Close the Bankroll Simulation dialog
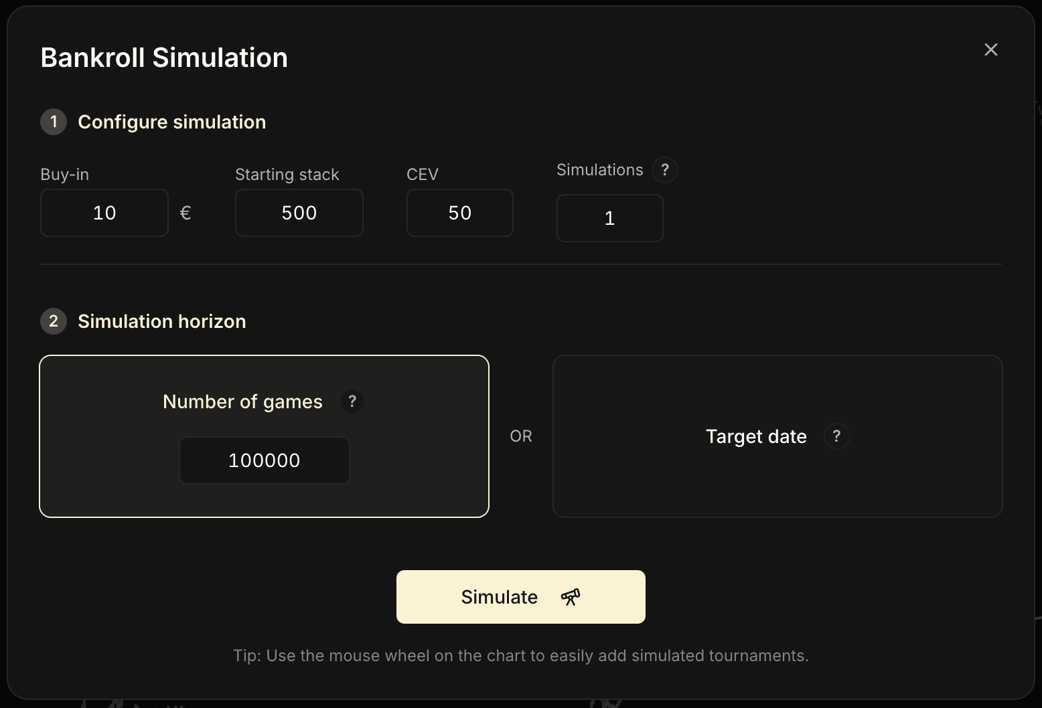 click(990, 49)
